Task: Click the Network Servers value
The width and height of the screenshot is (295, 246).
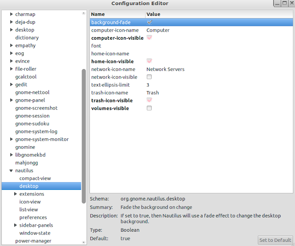Action: tap(165, 69)
